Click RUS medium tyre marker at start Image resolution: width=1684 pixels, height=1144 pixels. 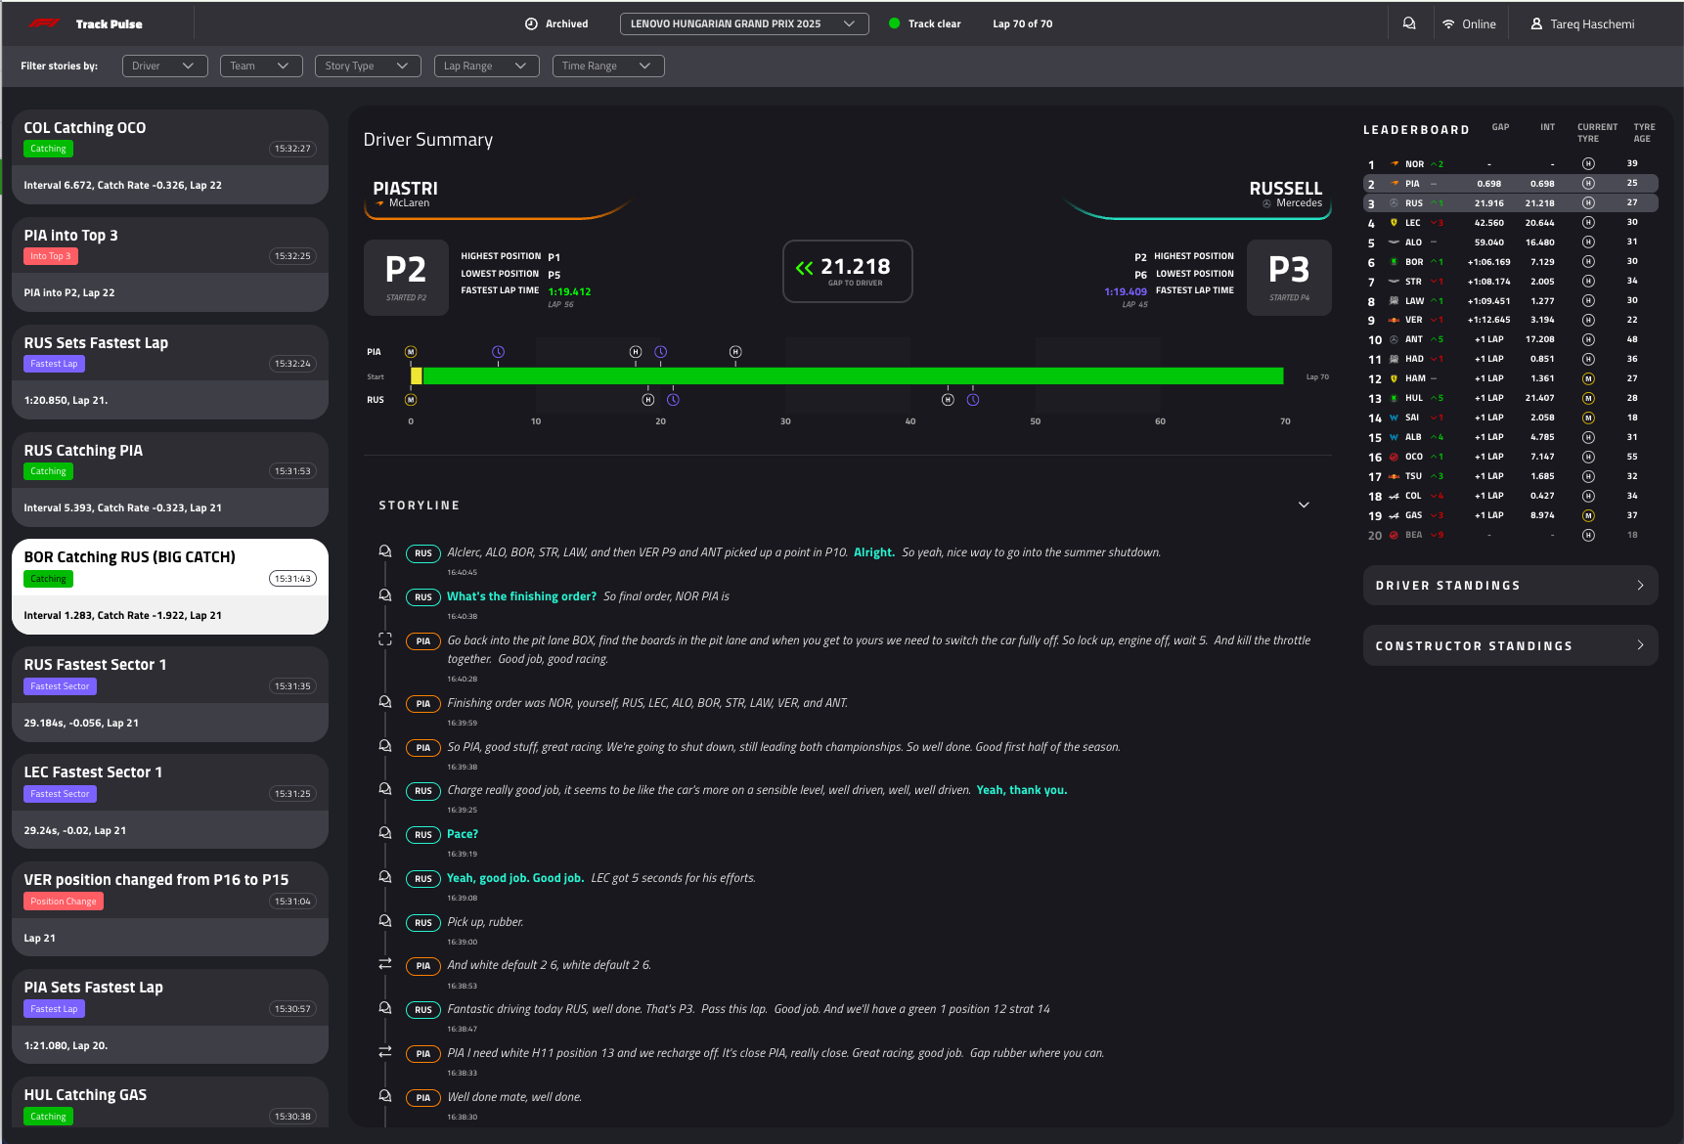click(411, 400)
